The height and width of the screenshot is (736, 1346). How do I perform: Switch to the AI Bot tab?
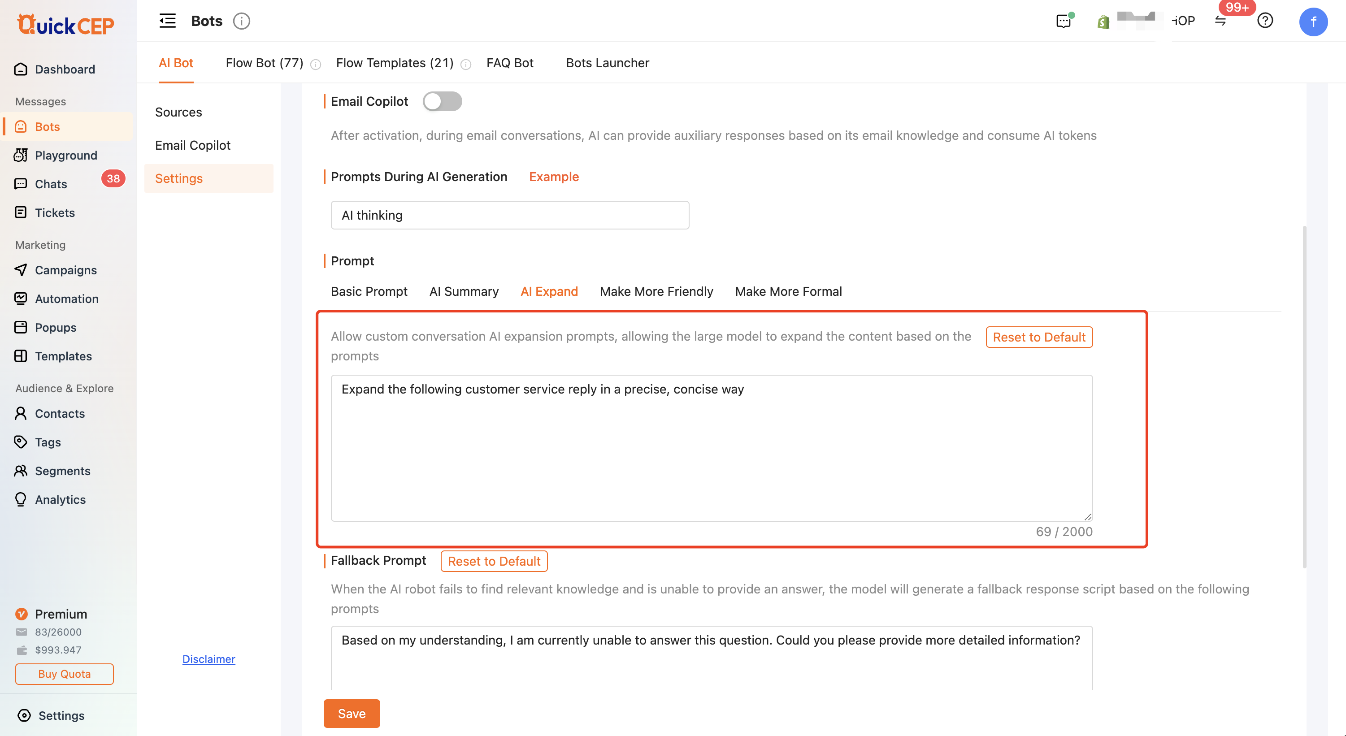(176, 63)
